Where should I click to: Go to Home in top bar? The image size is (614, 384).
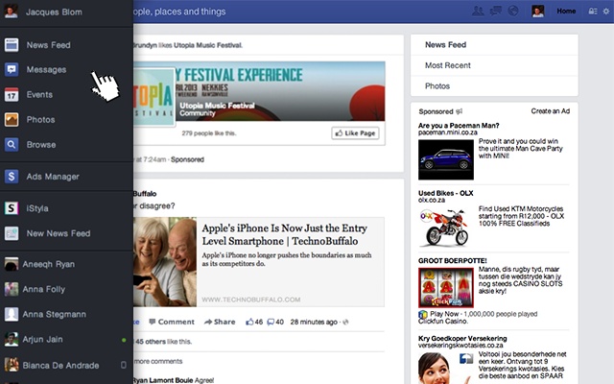[x=566, y=11]
